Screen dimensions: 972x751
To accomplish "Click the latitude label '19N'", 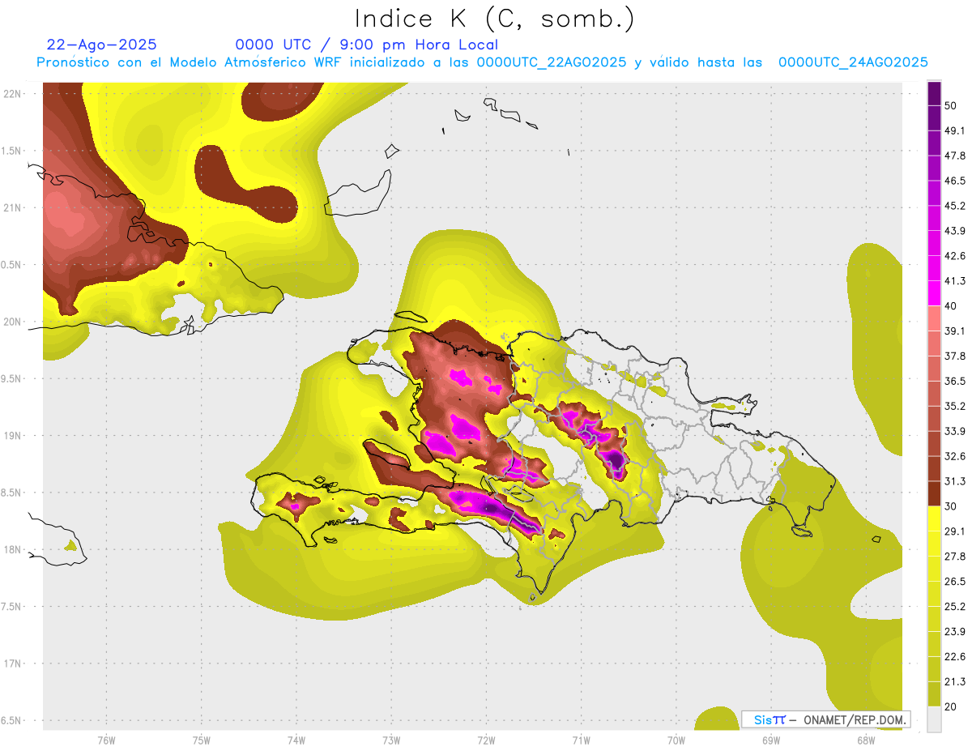I will pos(12,436).
